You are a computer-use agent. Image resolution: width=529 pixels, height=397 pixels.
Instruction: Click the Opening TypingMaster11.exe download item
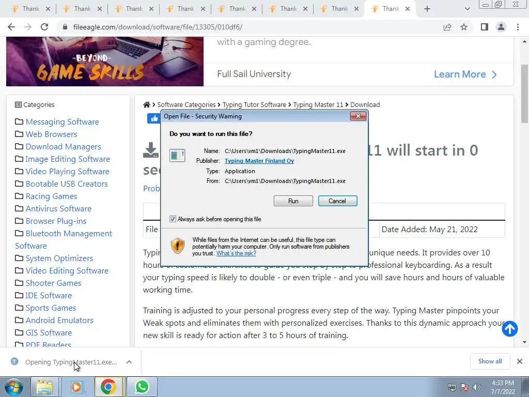pyautogui.click(x=71, y=362)
